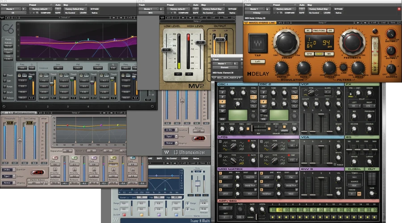Click the HiPass filter knob in H-Delay
Screen dimensions: 402x223
(x=329, y=68)
